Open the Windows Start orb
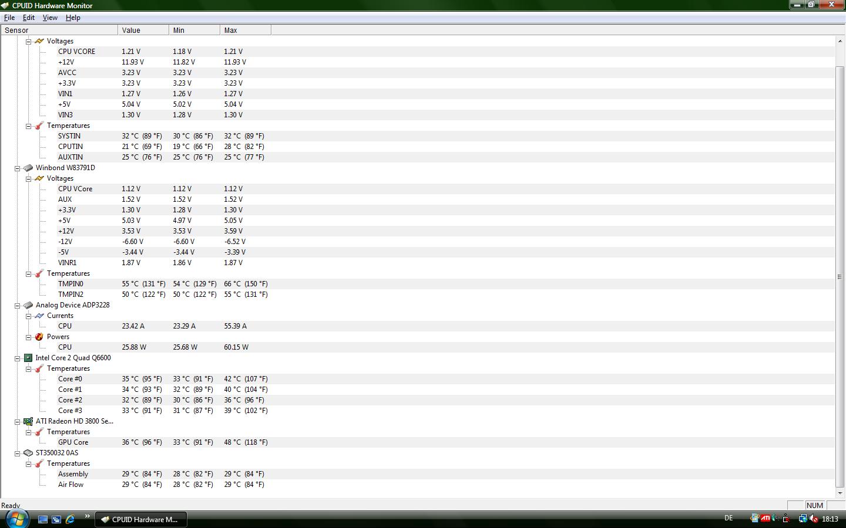The image size is (846, 528). 16,519
